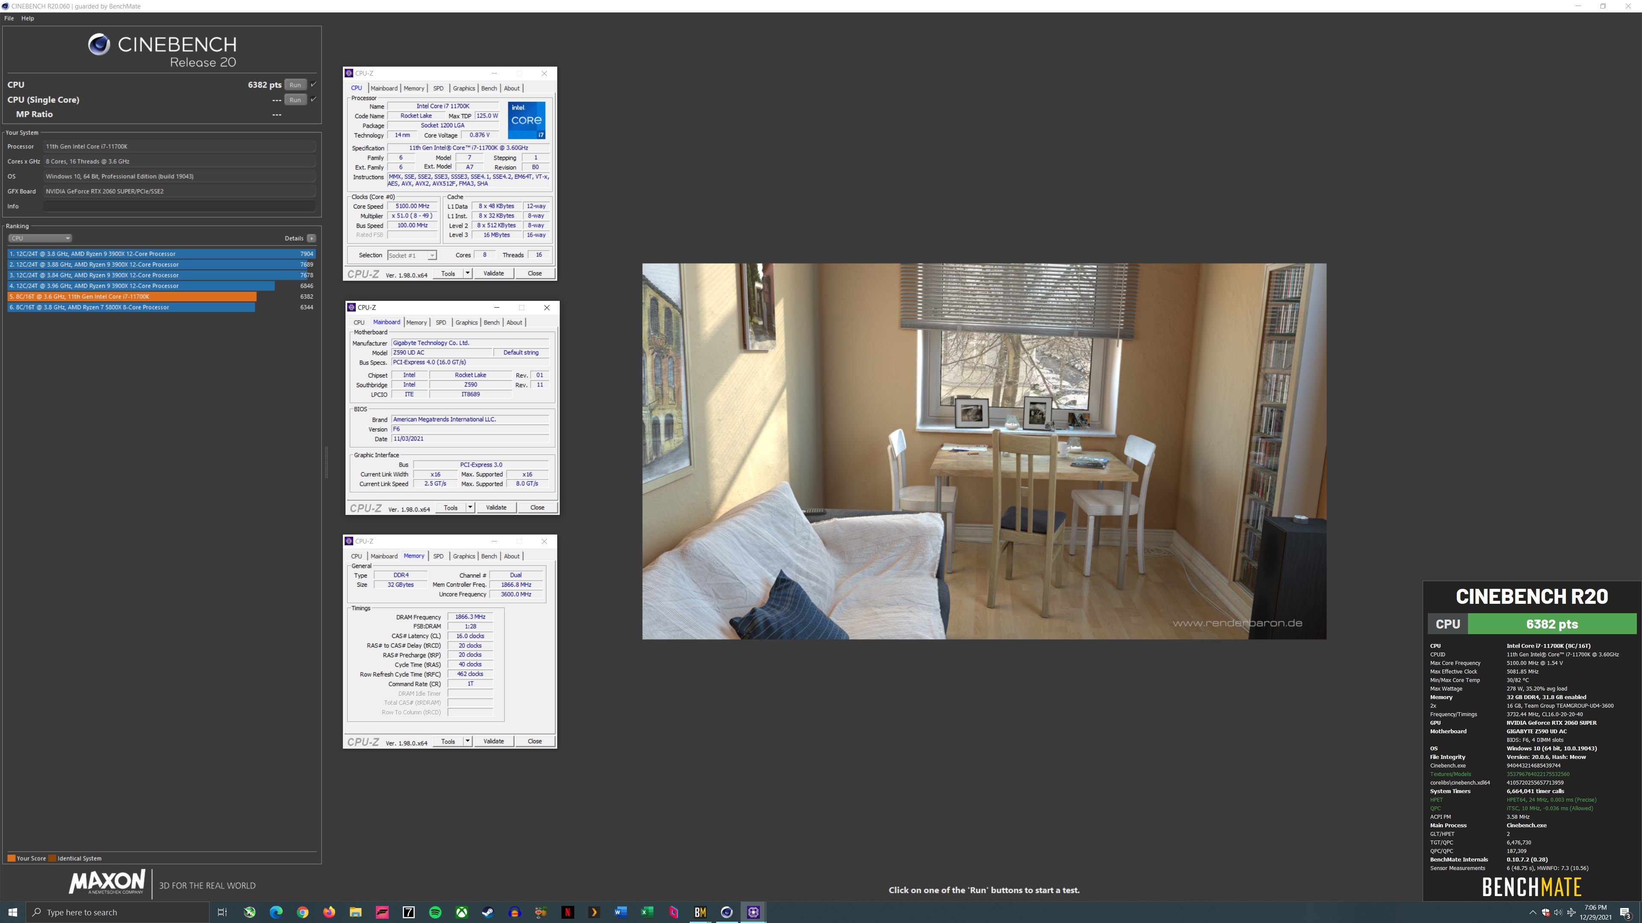Click the green 6382 pts BenchMate score
1642x923 pixels.
1551,623
